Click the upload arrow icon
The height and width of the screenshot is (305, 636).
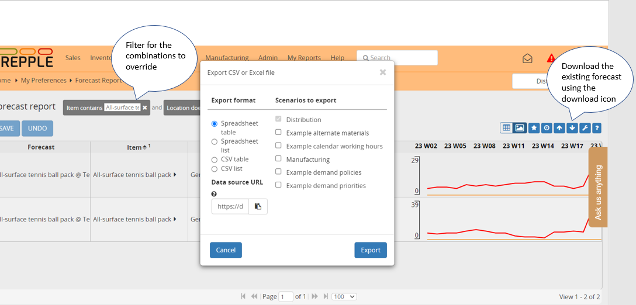[x=559, y=128]
